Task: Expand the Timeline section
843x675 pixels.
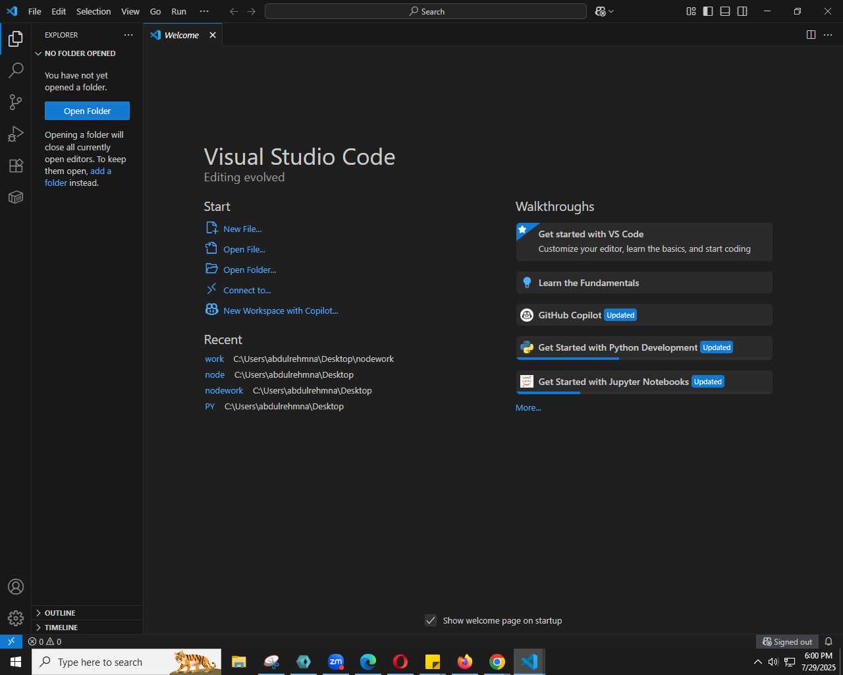Action: tap(87, 628)
